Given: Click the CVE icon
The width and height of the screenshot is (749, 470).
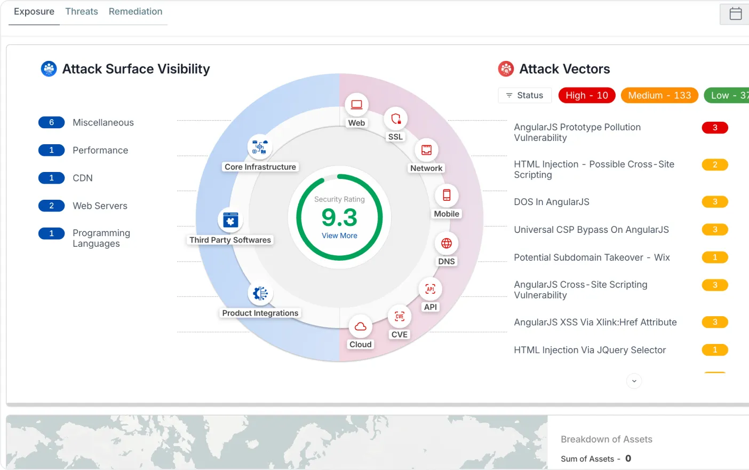Looking at the screenshot, I should click(x=400, y=316).
